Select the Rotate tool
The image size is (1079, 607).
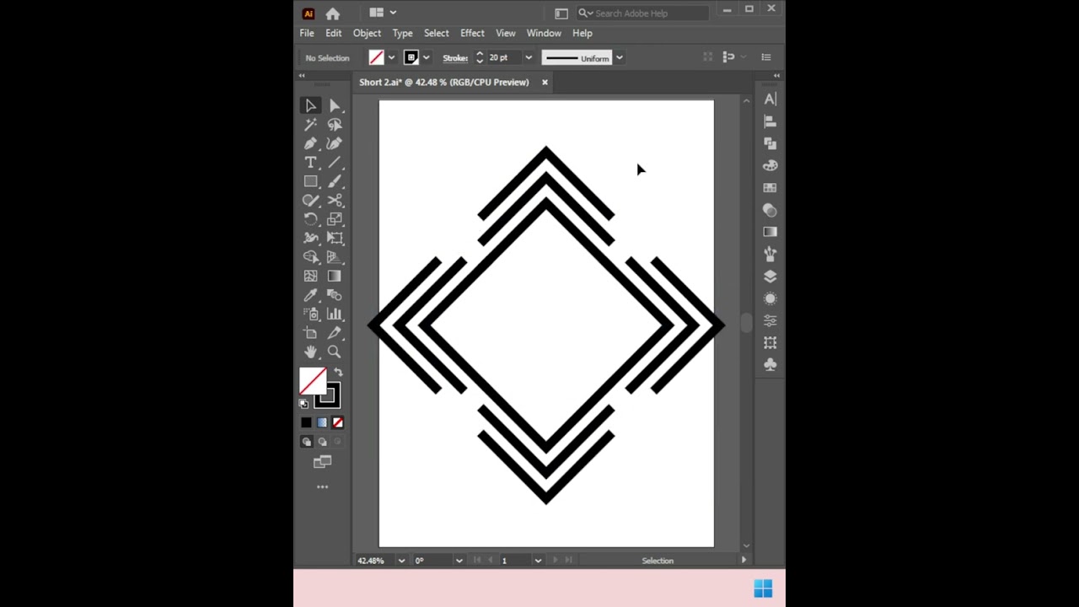pyautogui.click(x=310, y=219)
